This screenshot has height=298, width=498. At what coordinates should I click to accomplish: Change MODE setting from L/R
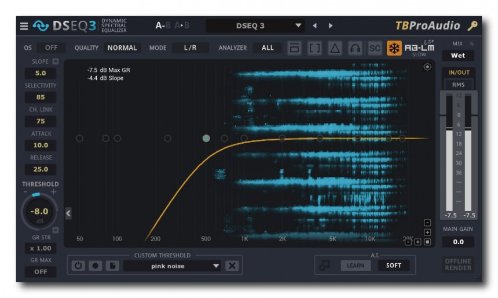point(191,48)
